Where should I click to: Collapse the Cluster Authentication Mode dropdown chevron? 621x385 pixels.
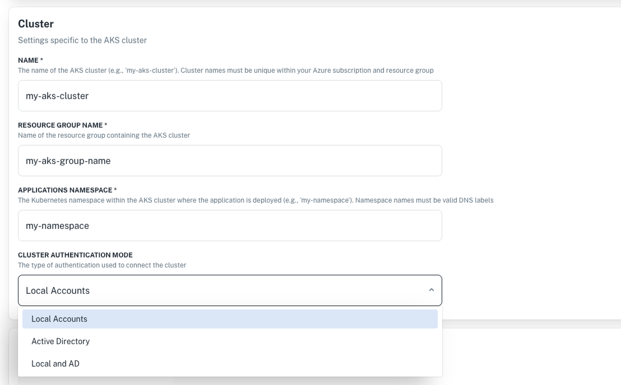click(431, 290)
